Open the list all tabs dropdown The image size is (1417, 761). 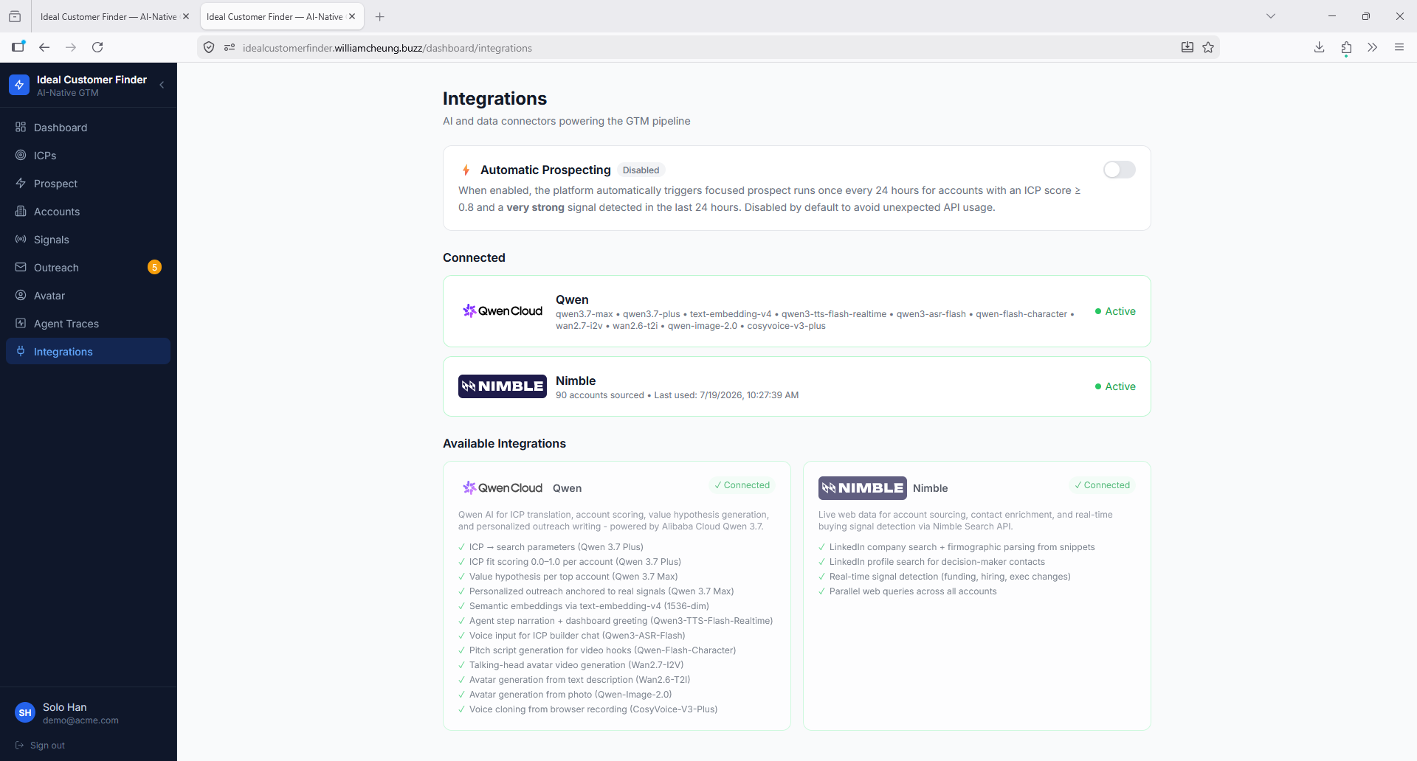click(1271, 16)
